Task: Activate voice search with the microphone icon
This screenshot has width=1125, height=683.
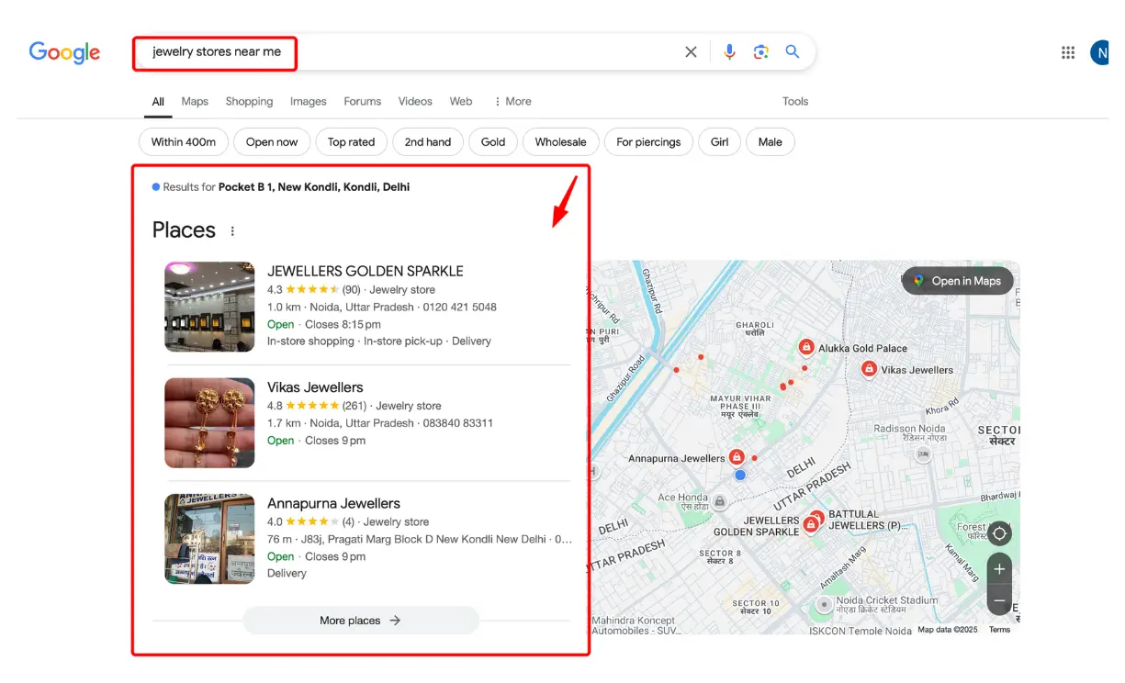Action: (x=729, y=52)
